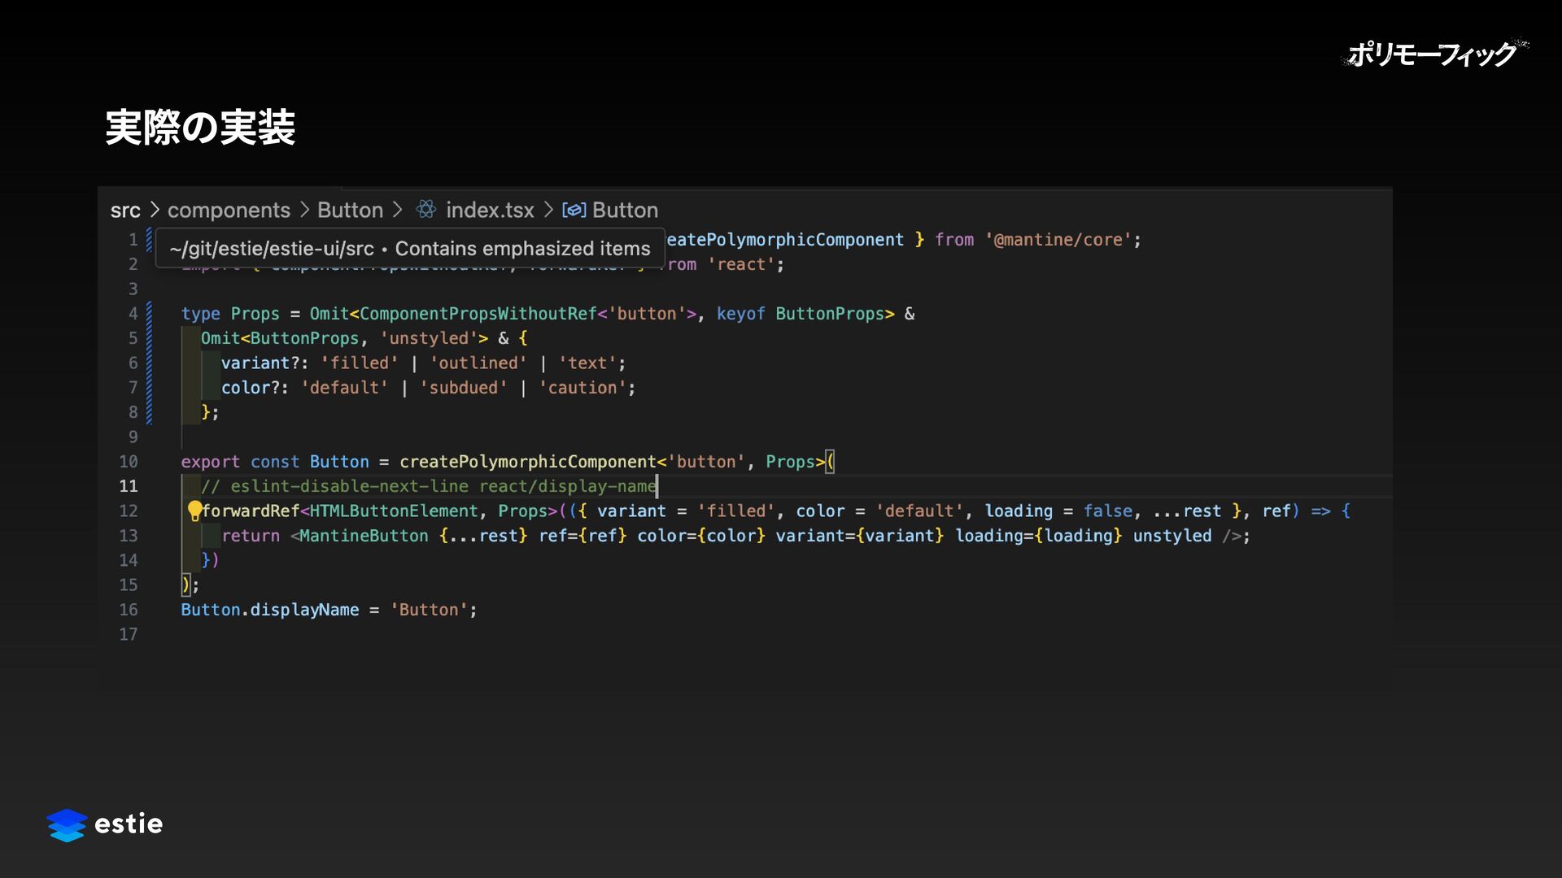
Task: Select the Button folder breadcrumb
Action: pos(350,211)
